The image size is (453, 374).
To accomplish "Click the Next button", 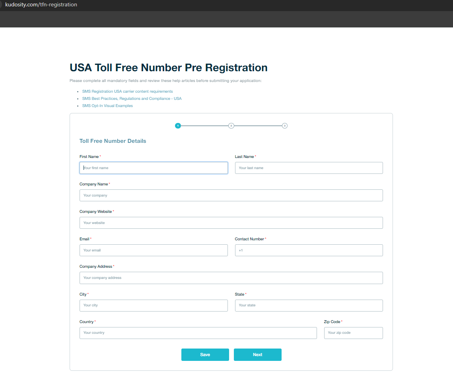I will click(x=257, y=355).
